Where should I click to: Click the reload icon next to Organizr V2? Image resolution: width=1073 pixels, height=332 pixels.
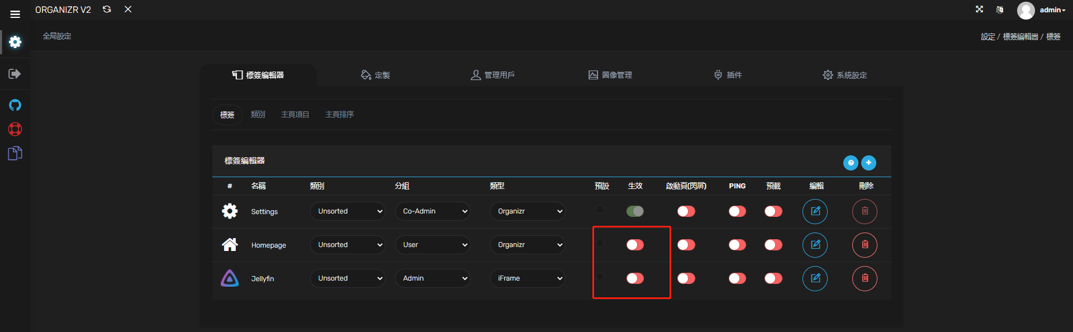[107, 10]
